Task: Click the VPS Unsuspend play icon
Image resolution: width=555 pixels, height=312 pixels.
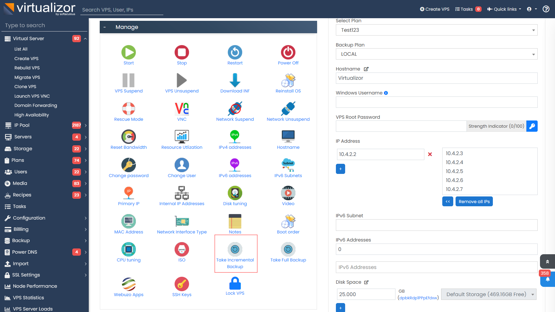Action: coord(182,80)
